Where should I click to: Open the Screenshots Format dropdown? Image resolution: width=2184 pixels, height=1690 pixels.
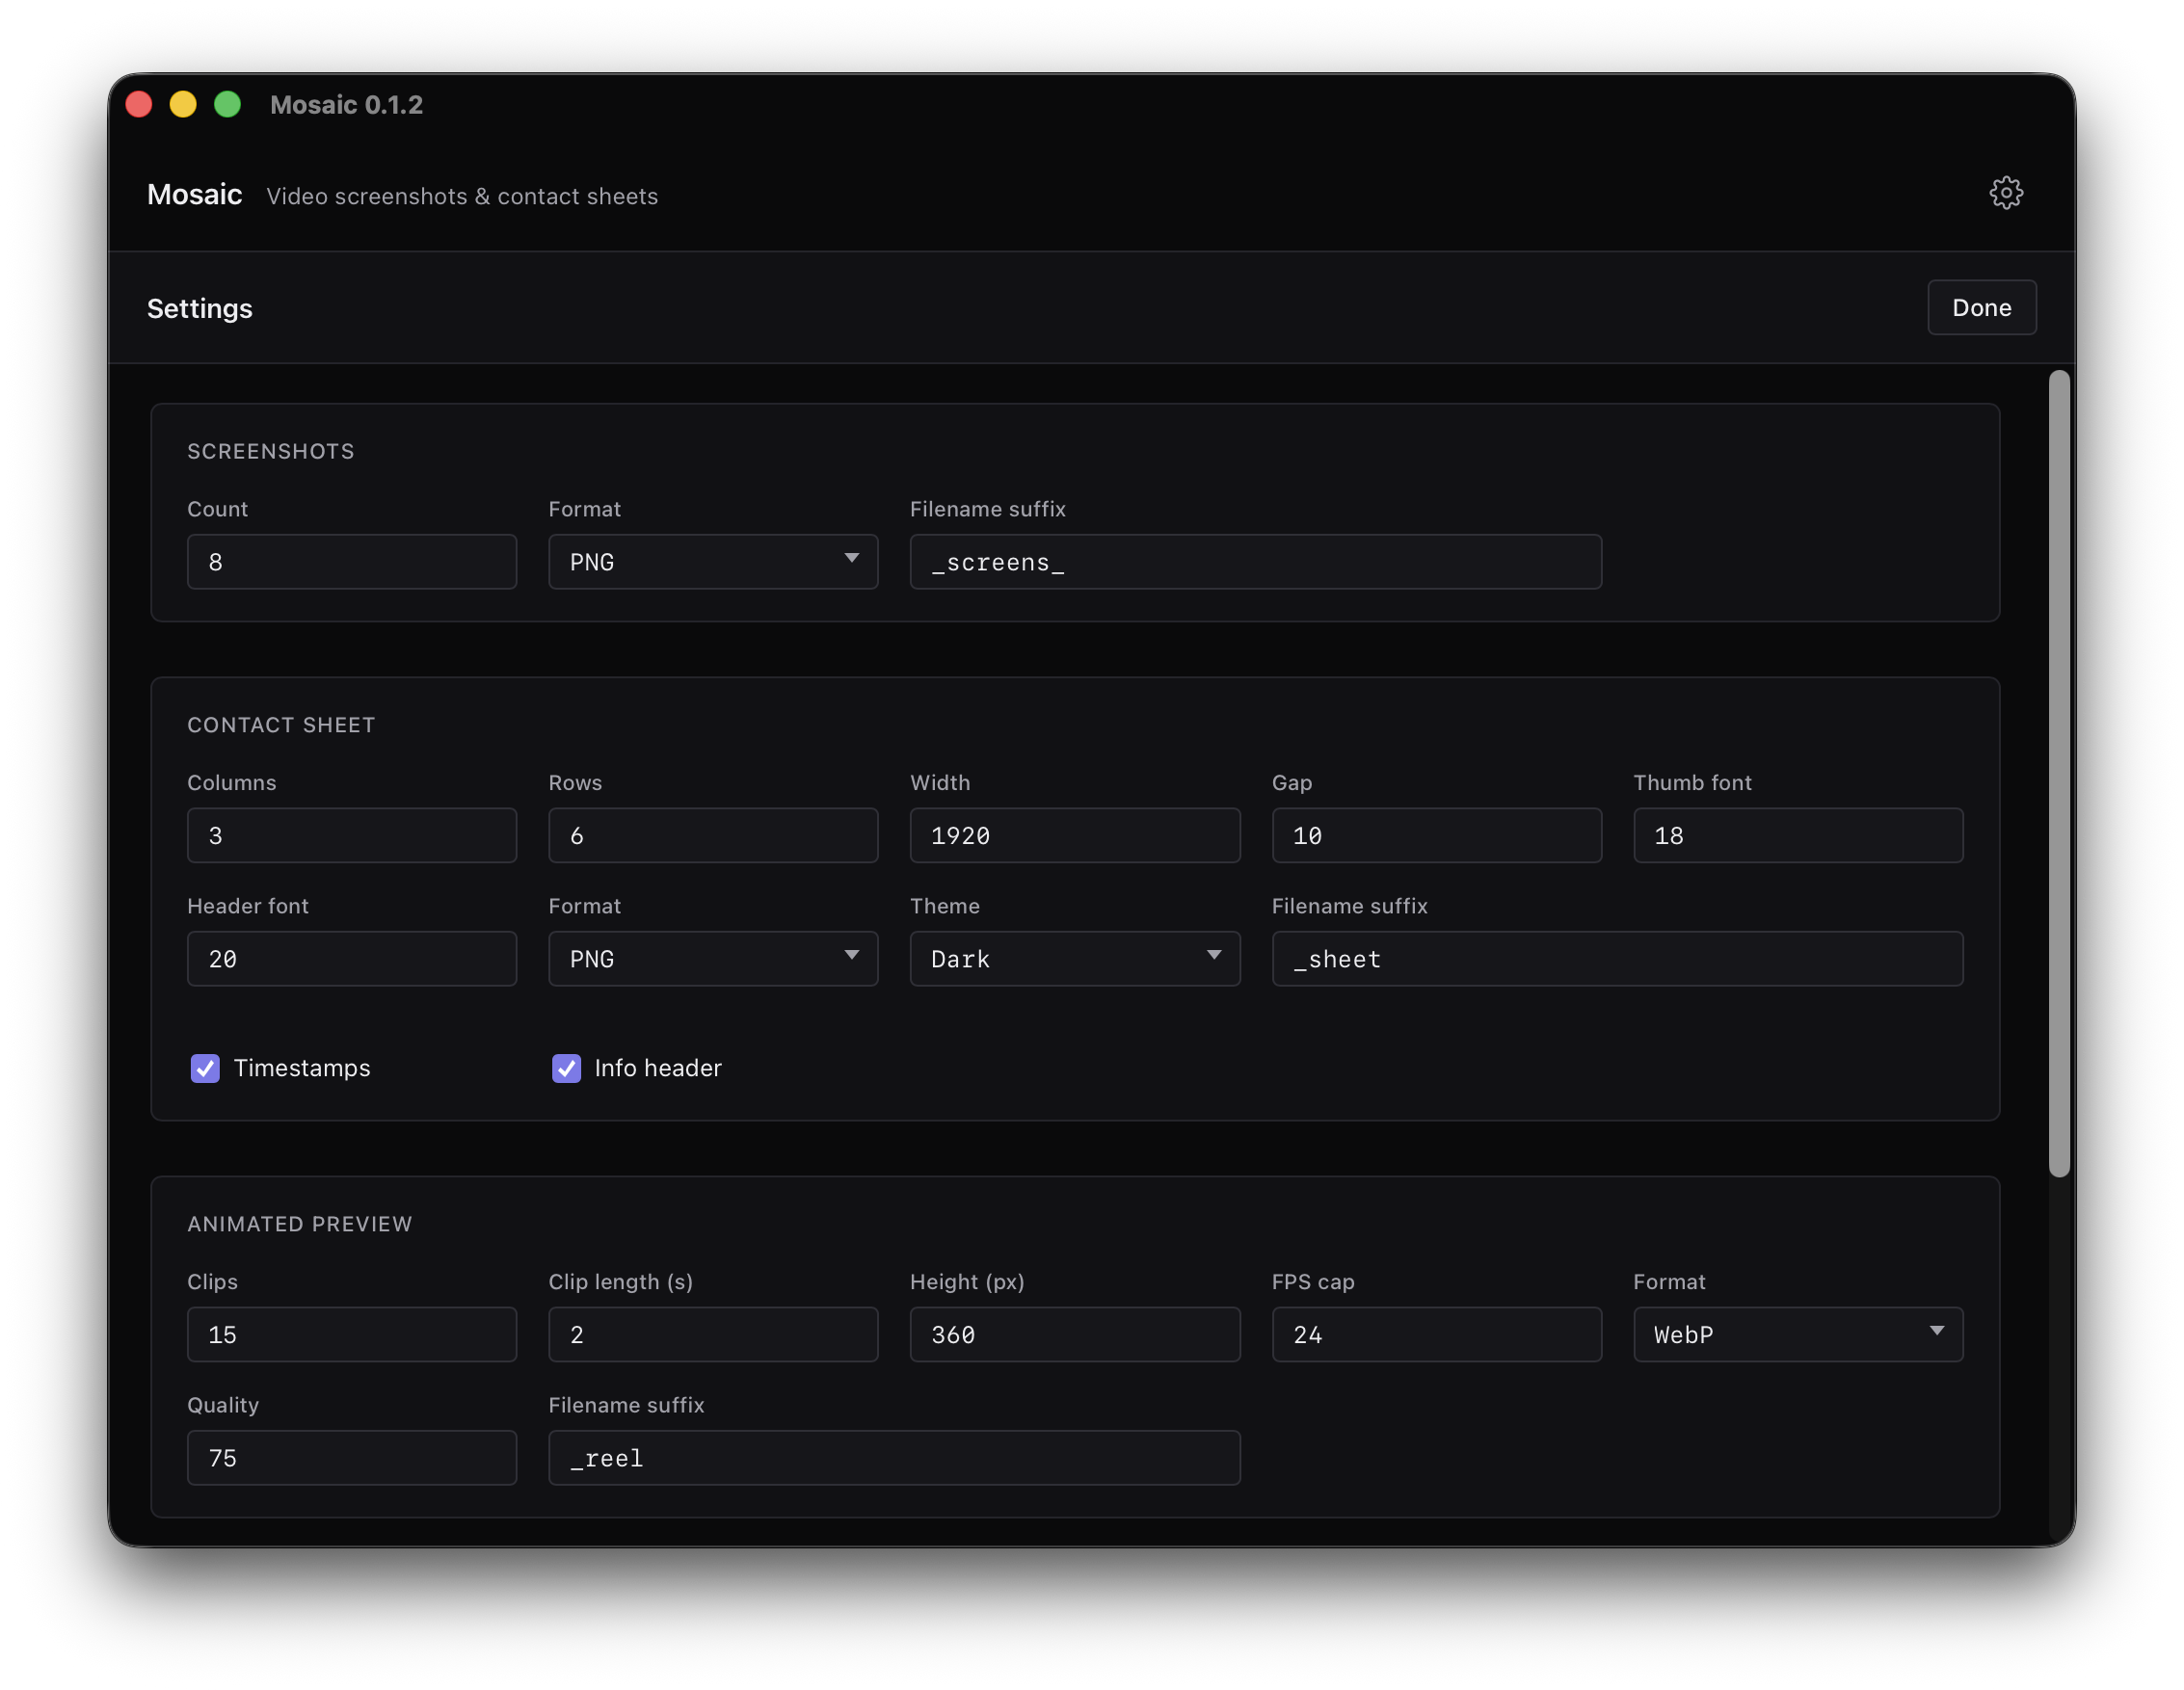tap(713, 562)
